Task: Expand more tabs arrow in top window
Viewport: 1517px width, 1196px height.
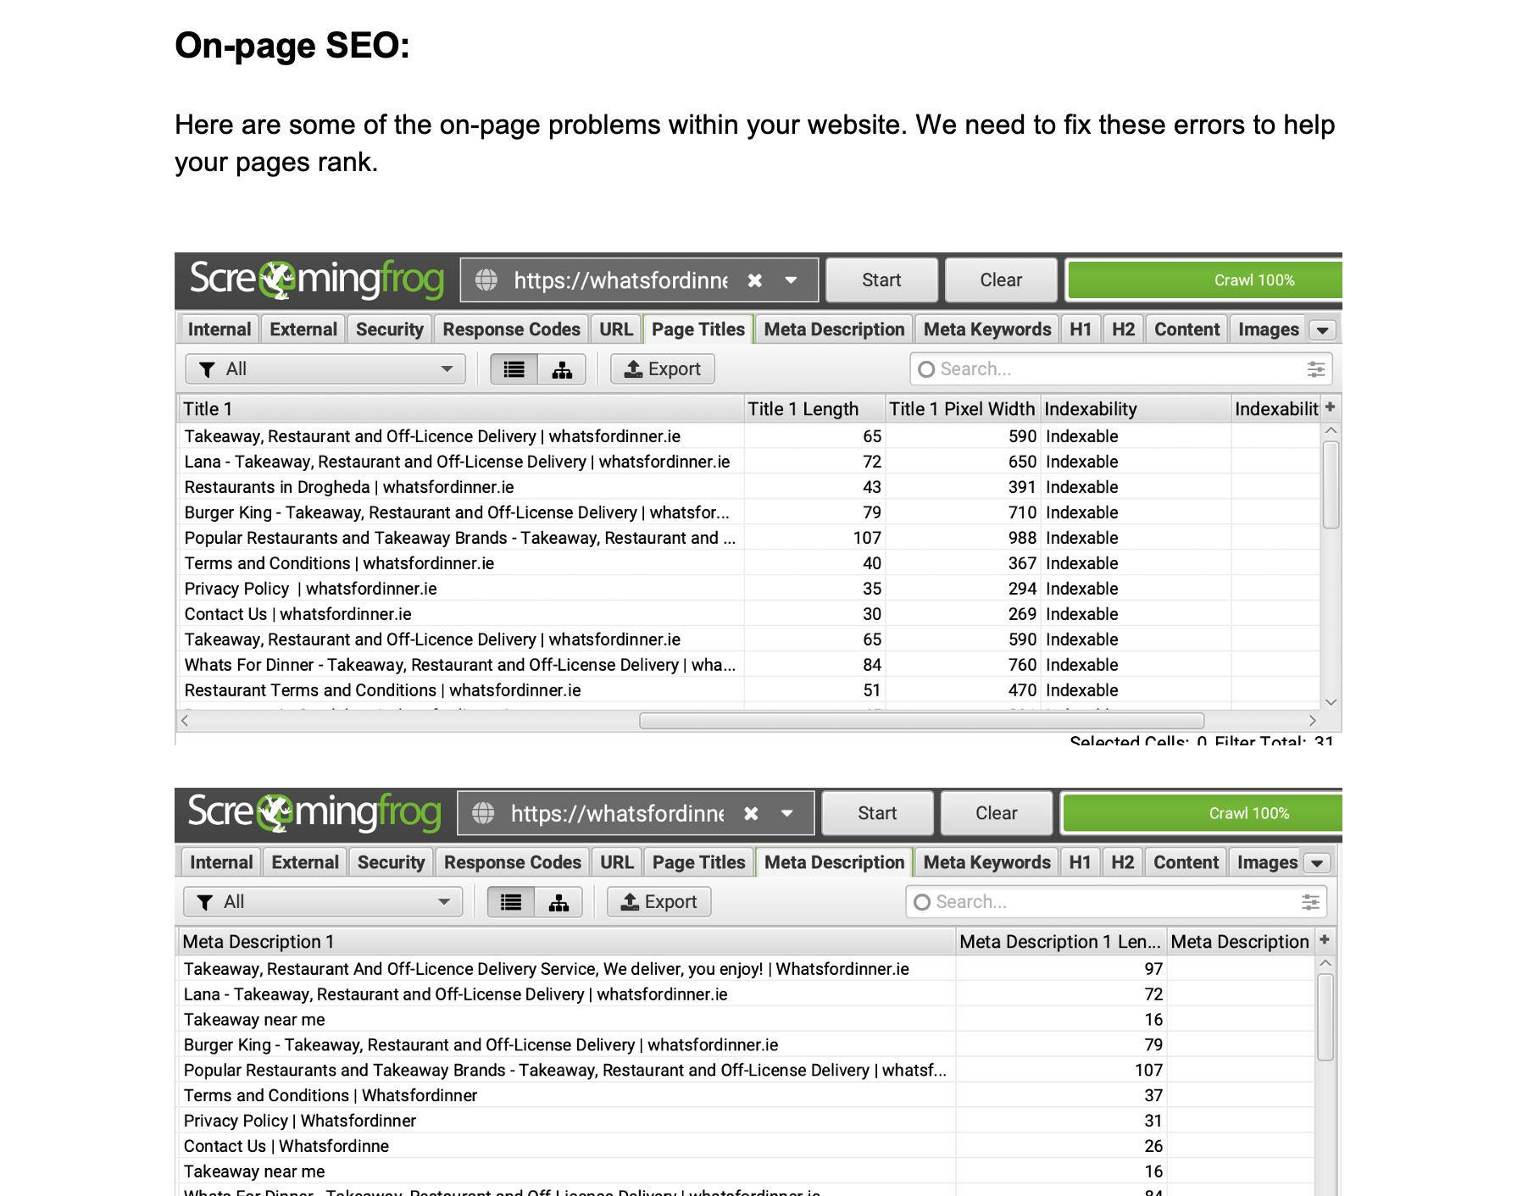Action: [x=1323, y=330]
